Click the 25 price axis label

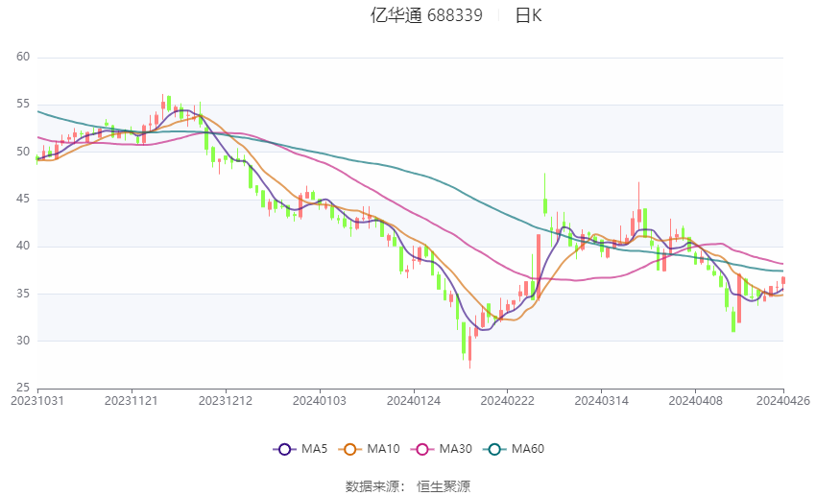(23, 388)
